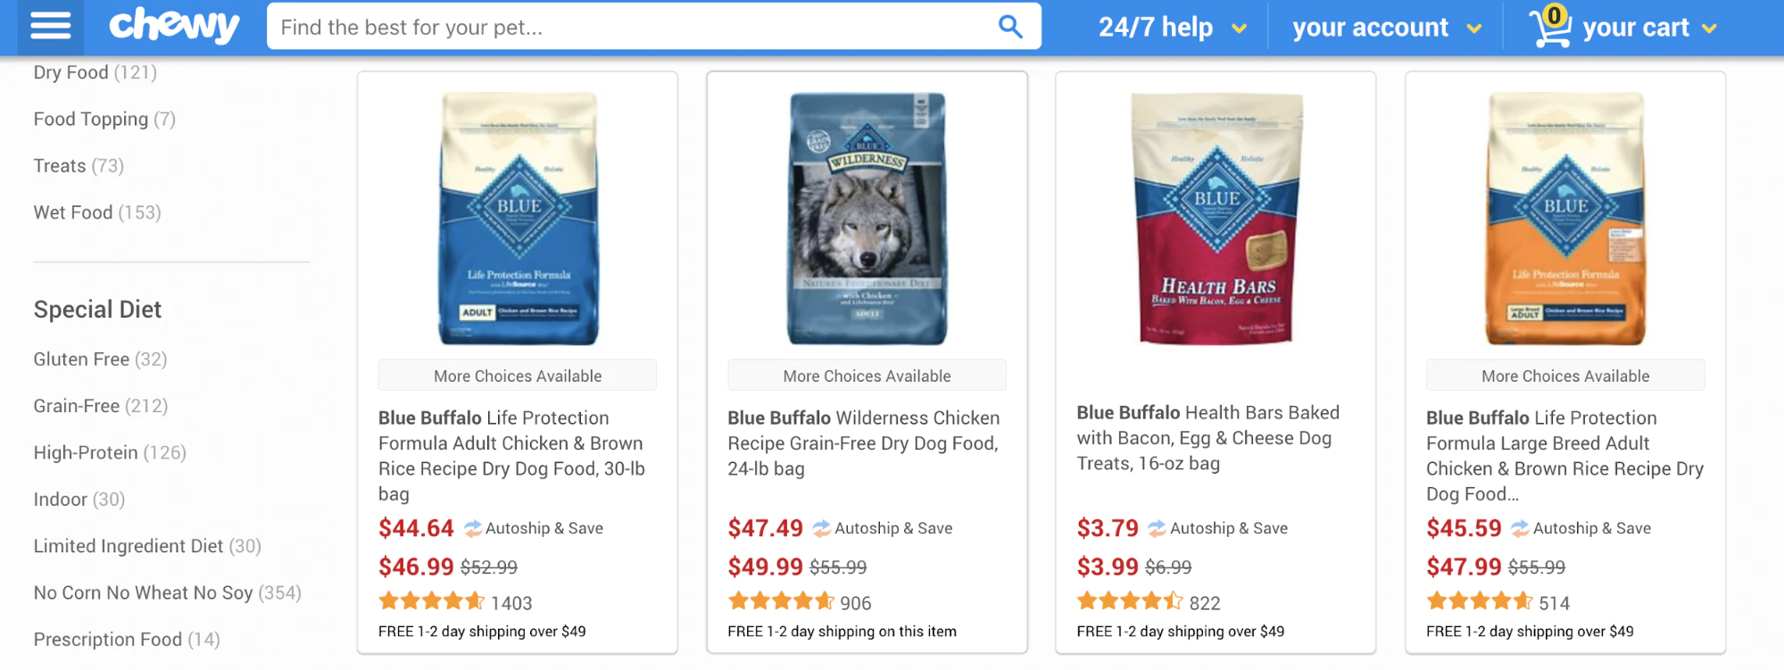1784x670 pixels.
Task: Open the hamburger navigation menu
Action: [50, 27]
